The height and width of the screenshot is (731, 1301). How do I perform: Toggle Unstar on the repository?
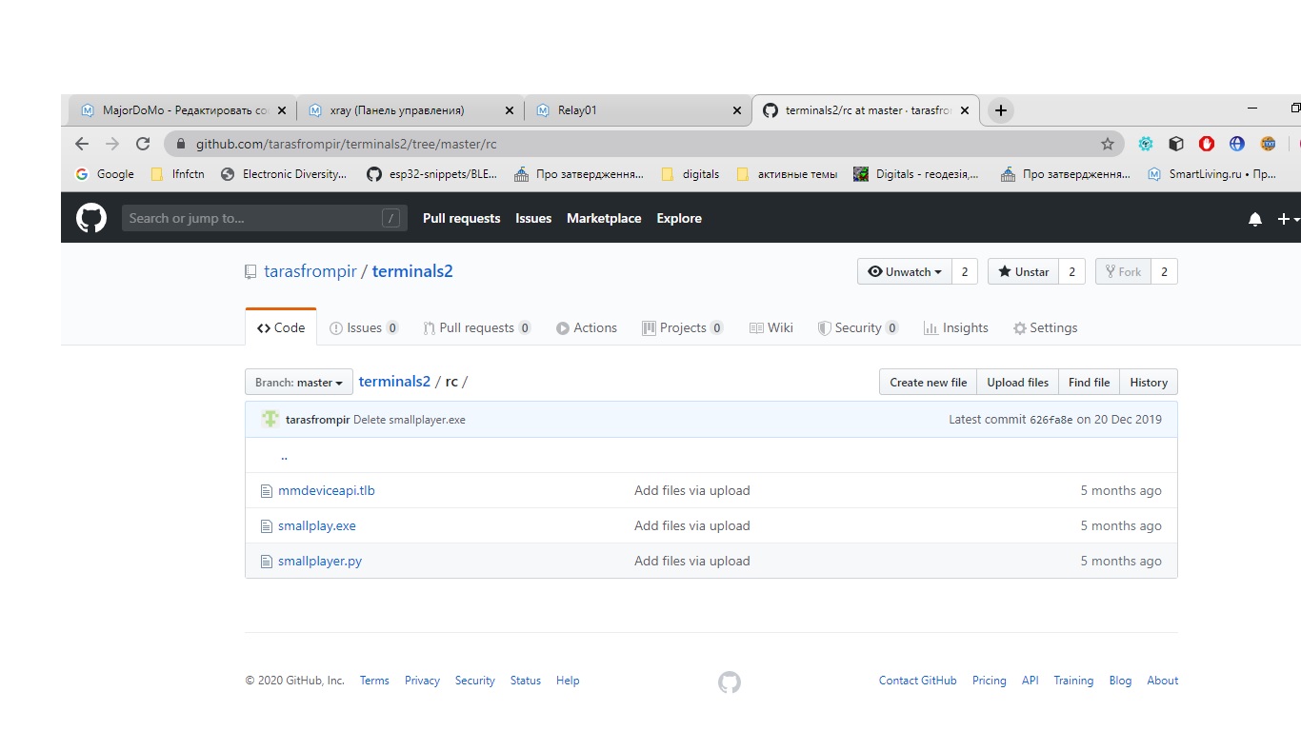click(1023, 272)
